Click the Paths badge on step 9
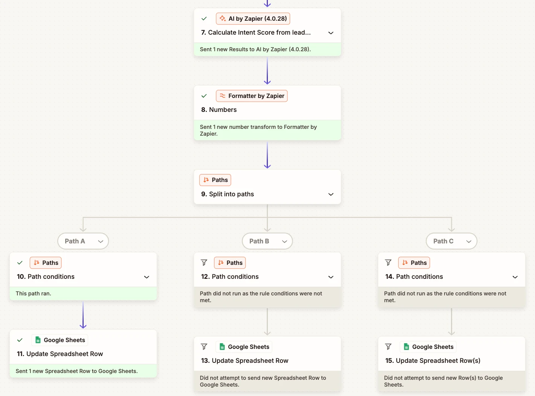The width and height of the screenshot is (535, 396). click(x=215, y=180)
